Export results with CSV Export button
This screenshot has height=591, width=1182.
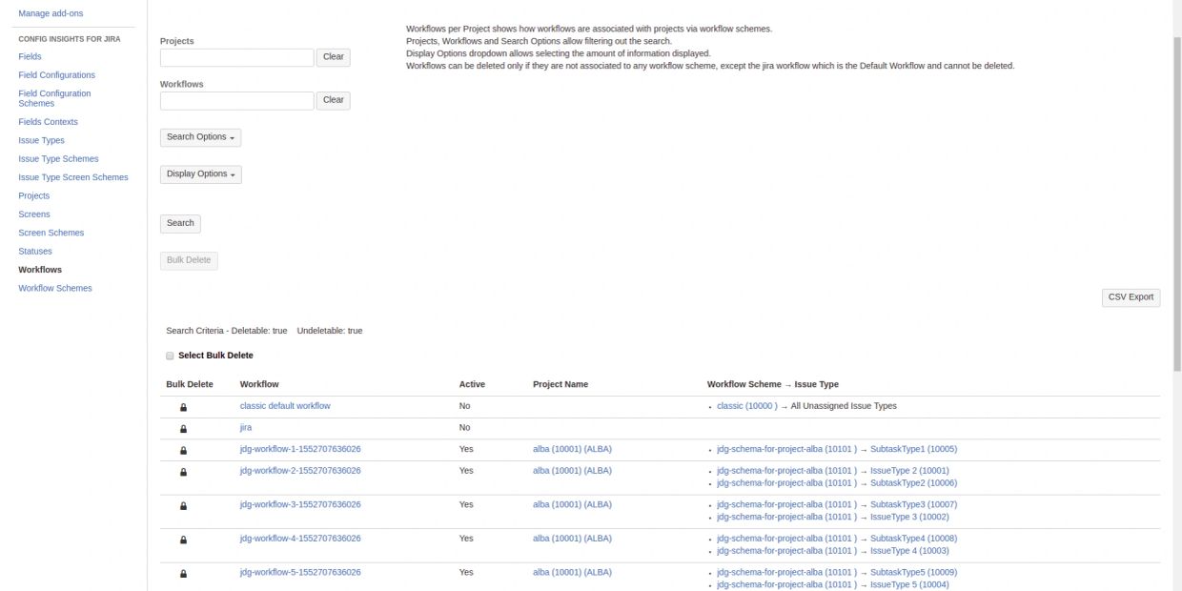(1131, 297)
